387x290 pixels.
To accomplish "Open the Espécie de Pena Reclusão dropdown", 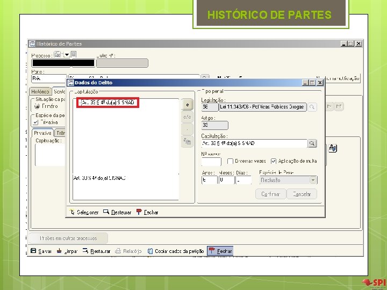I will [x=313, y=180].
